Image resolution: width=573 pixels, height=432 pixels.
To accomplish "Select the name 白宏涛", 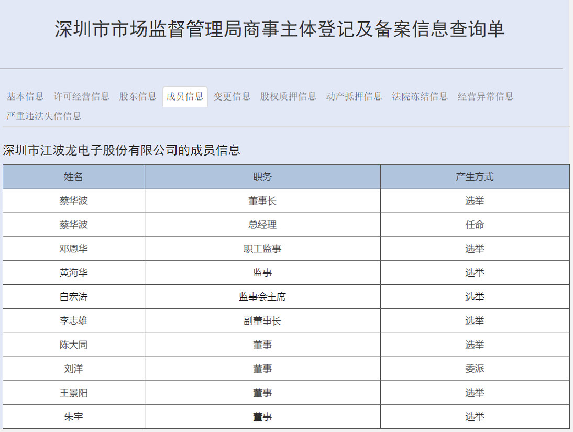I will [73, 297].
